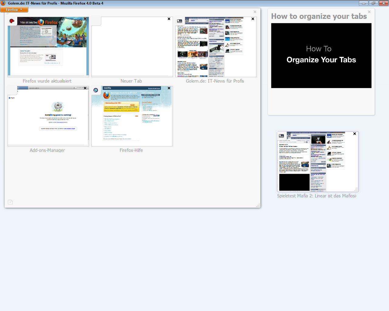Click the favicon on the Golem.de thumbnail
Screen dimensions: 389x311
click(179, 21)
